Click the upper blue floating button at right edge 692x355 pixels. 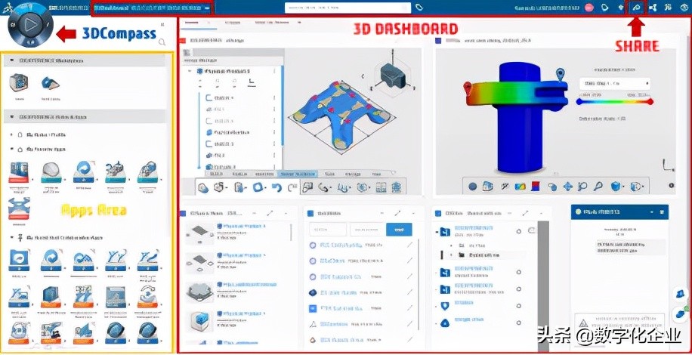click(680, 293)
